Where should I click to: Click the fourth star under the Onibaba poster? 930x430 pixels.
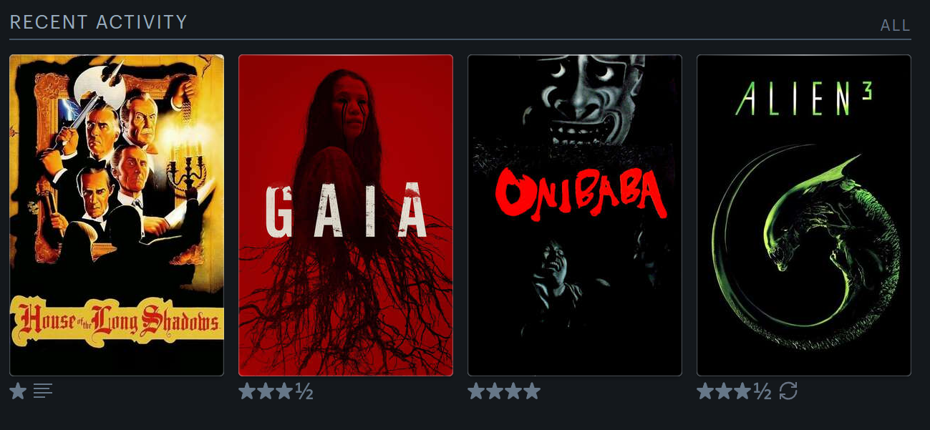coord(531,391)
